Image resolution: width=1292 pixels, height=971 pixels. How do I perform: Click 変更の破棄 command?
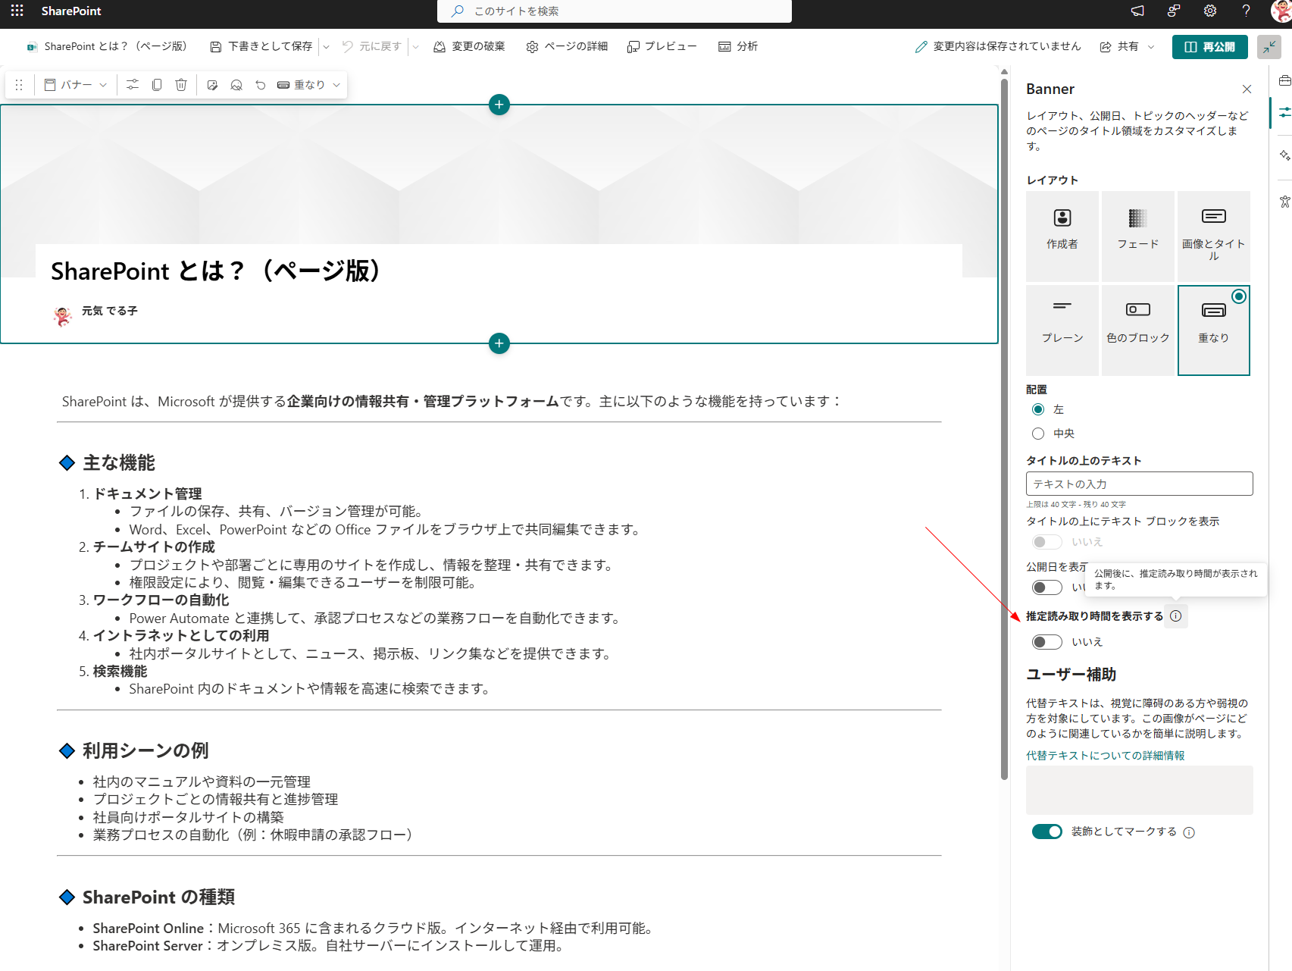[x=470, y=47]
